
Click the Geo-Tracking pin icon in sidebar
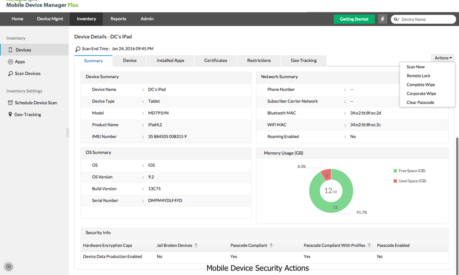click(10, 114)
